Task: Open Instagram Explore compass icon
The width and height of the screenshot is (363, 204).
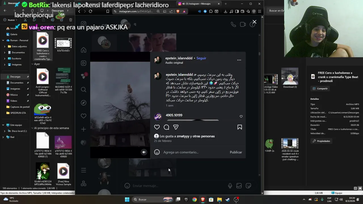Action: [x=83, y=103]
